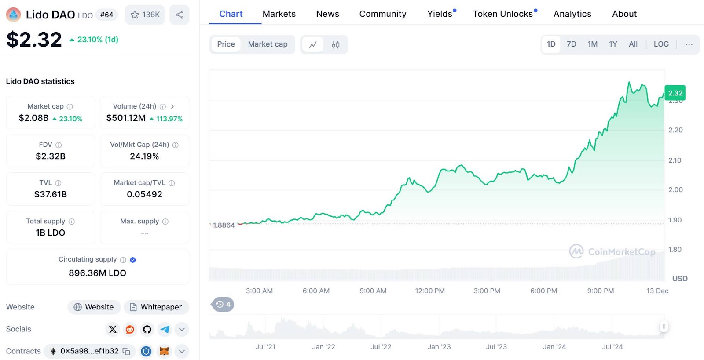This screenshot has height=360, width=704.
Task: Open the Chart tab
Action: coord(231,14)
